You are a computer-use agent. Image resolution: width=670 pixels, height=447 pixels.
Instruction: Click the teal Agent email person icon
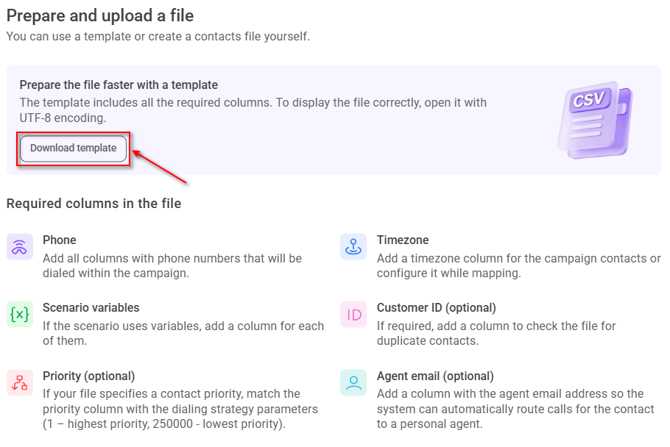[x=353, y=382]
